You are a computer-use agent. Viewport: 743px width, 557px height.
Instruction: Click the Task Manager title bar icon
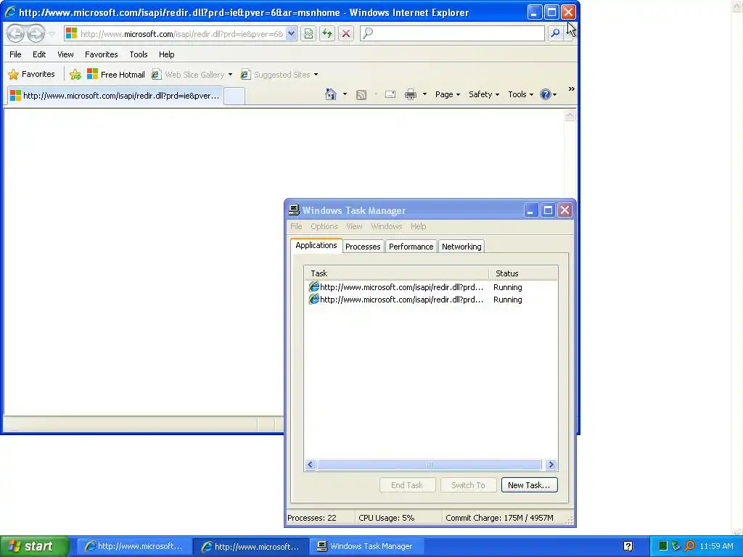pos(294,210)
